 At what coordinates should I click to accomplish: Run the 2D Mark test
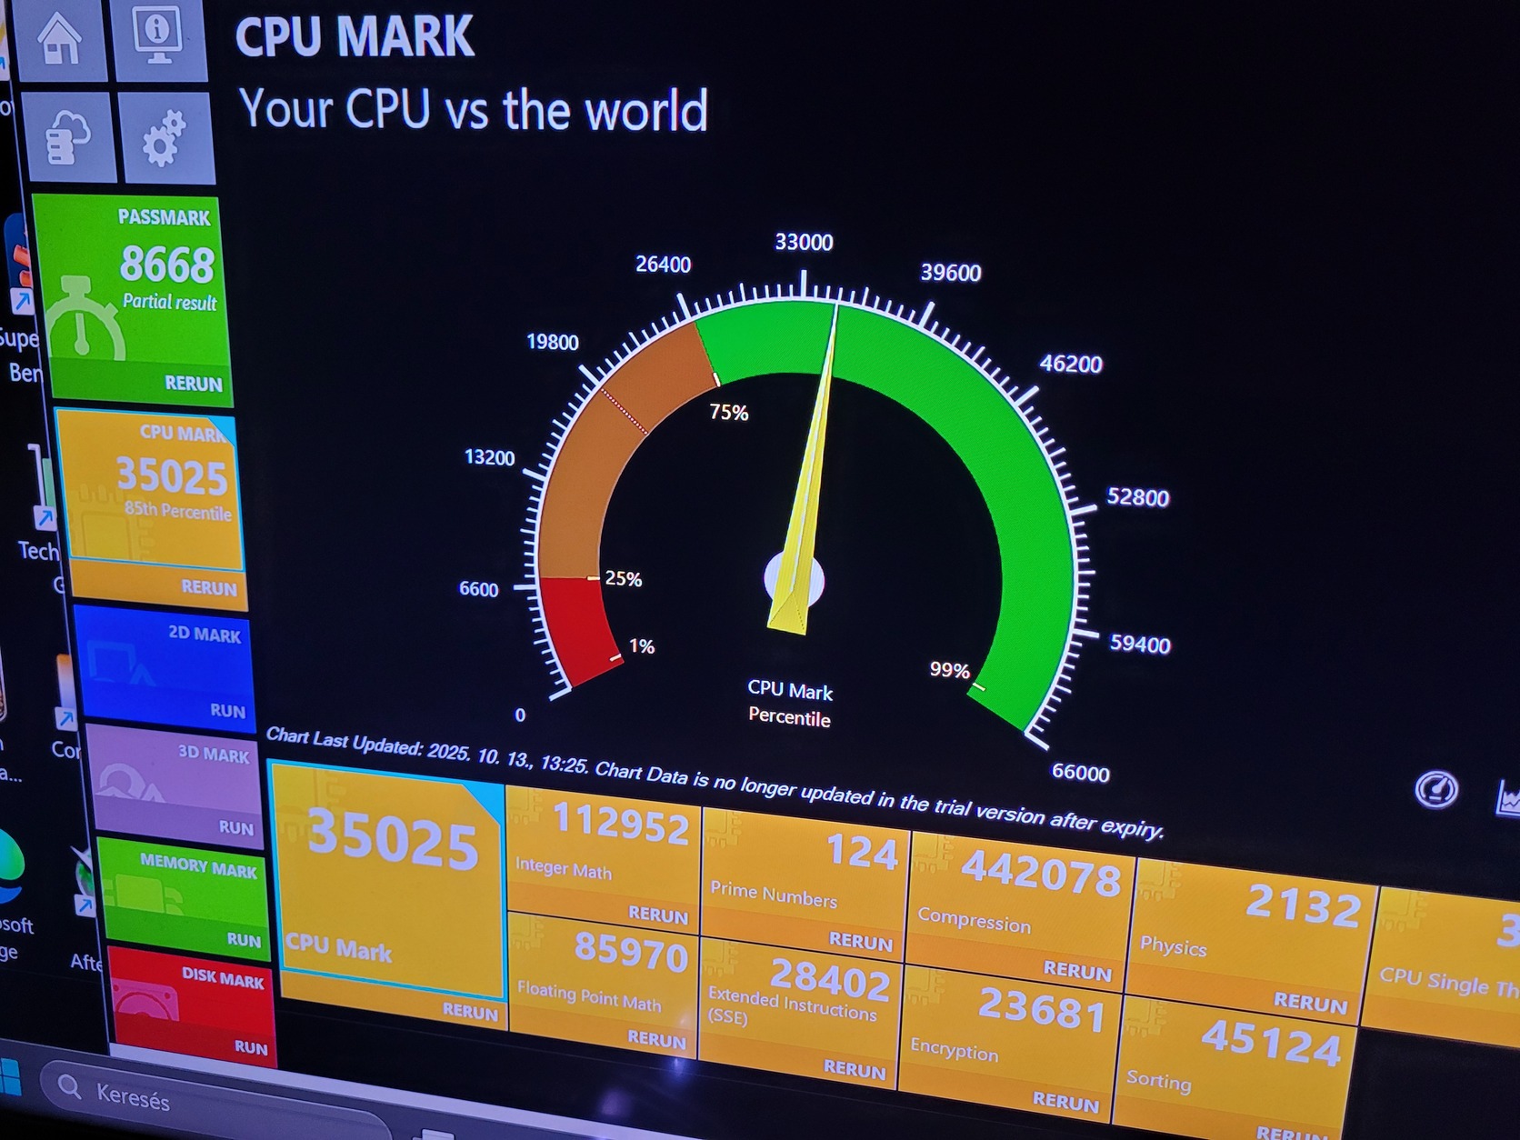point(227,711)
